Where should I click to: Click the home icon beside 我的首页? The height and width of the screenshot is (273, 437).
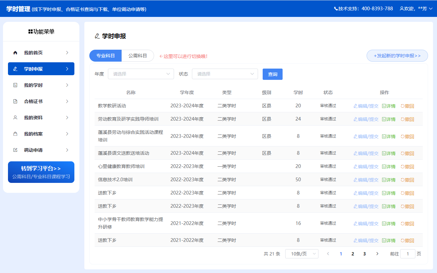(x=15, y=53)
